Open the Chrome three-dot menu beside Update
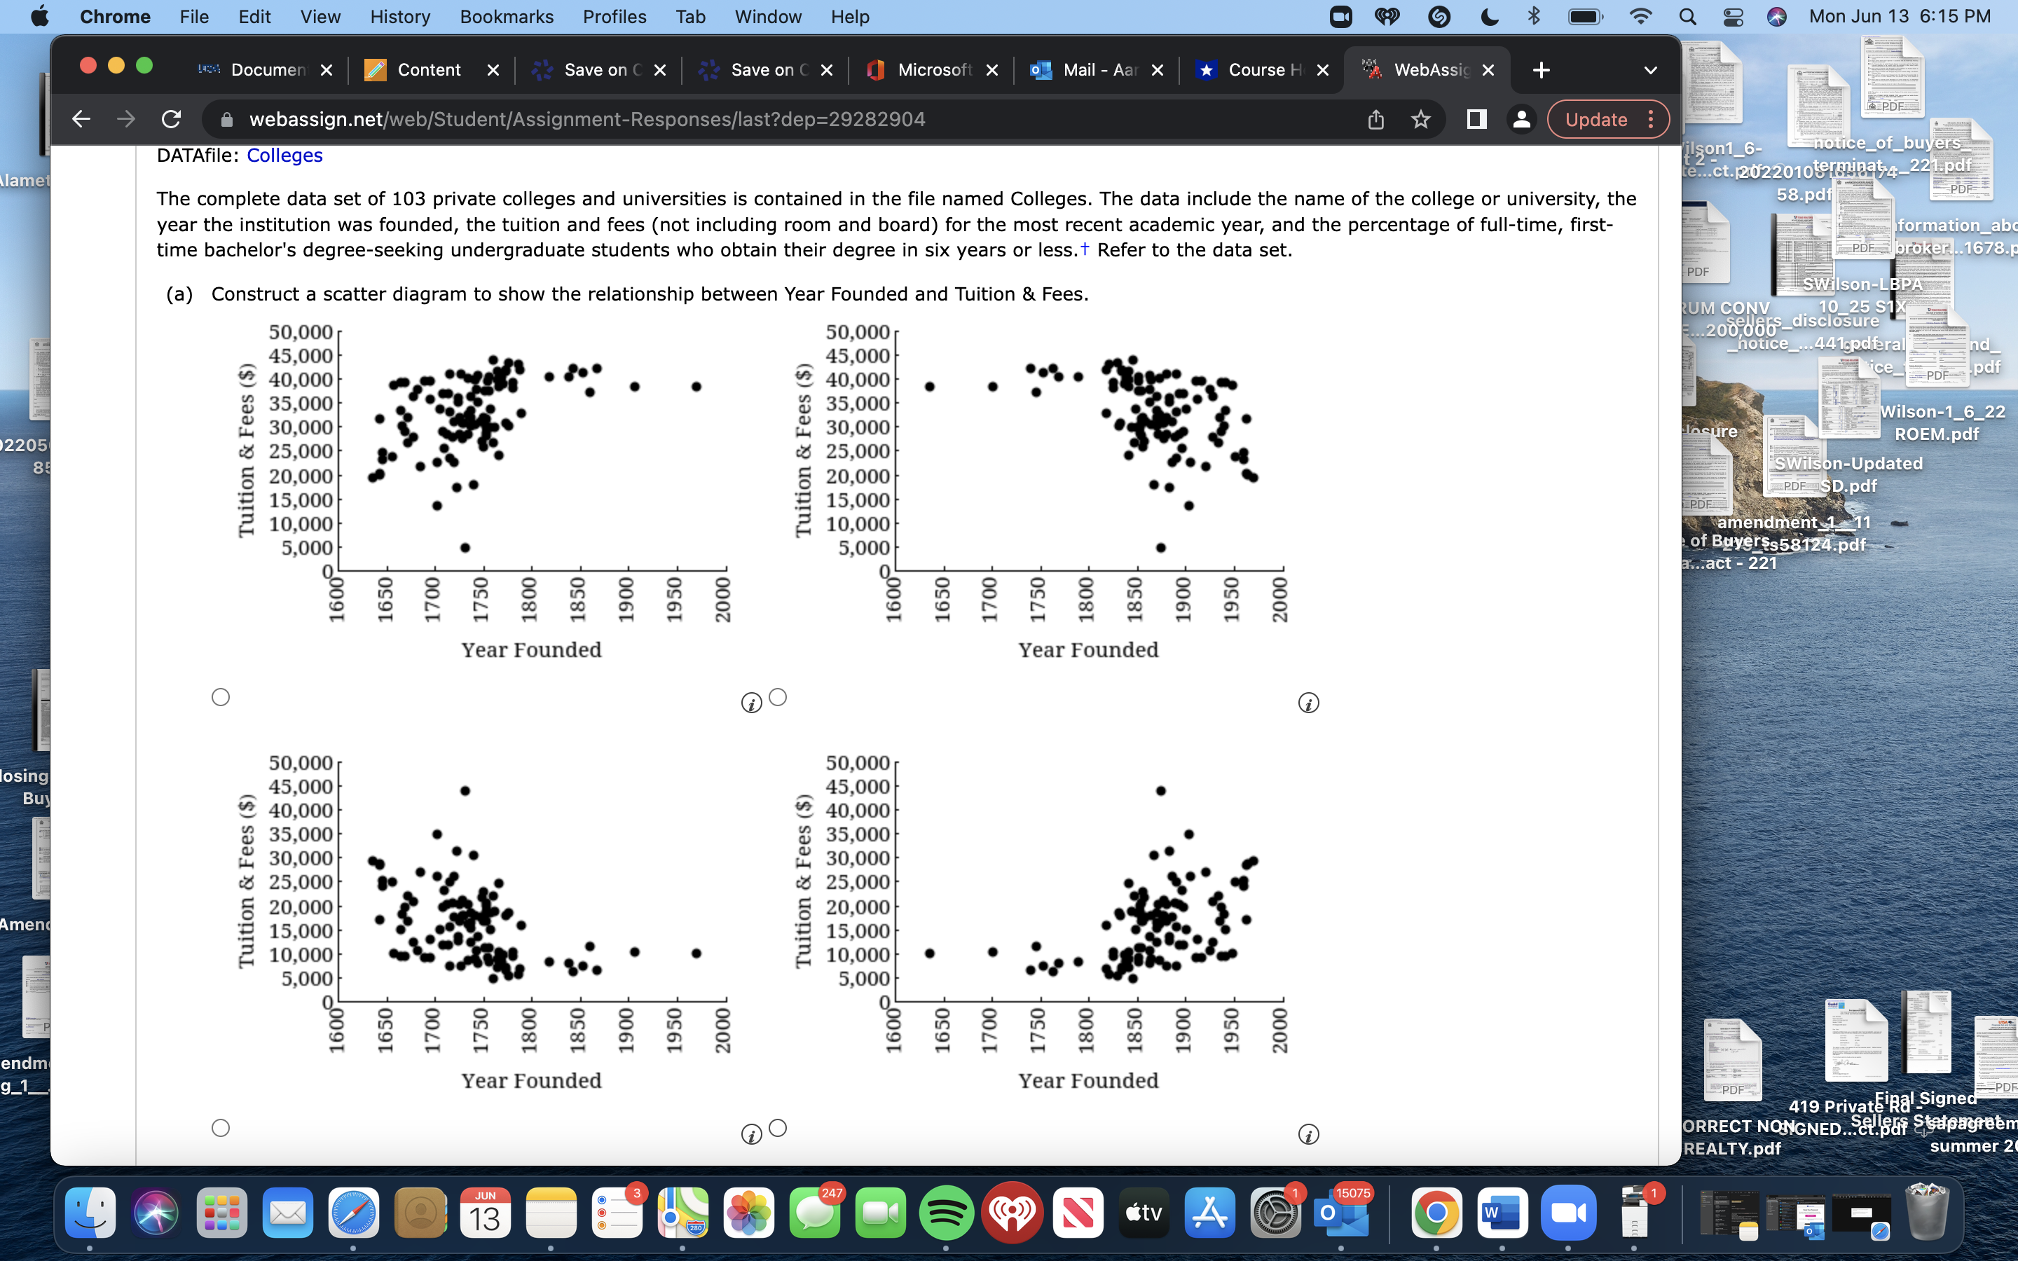This screenshot has height=1261, width=2018. 1651,119
